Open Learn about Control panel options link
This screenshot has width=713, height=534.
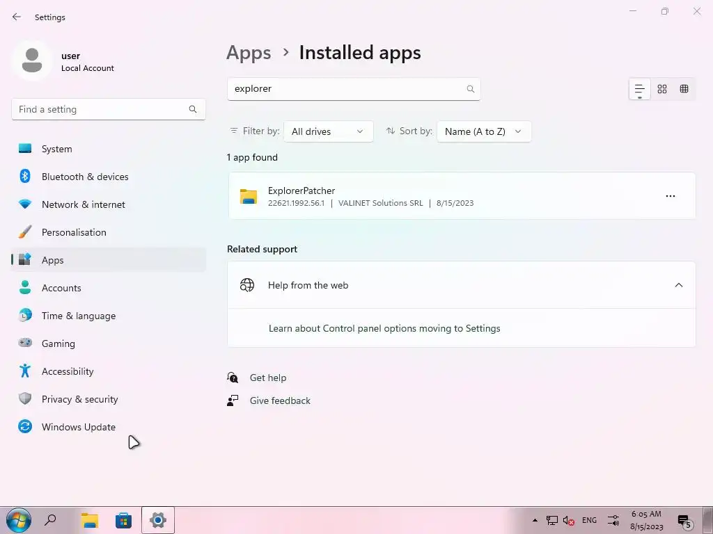(x=384, y=328)
